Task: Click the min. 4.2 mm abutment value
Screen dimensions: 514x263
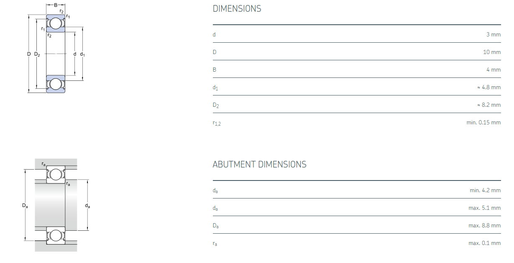Action: pos(485,190)
